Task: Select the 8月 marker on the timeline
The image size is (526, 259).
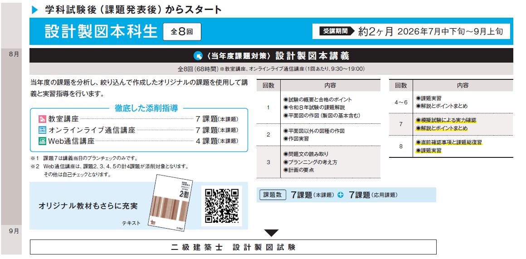Action: point(14,54)
